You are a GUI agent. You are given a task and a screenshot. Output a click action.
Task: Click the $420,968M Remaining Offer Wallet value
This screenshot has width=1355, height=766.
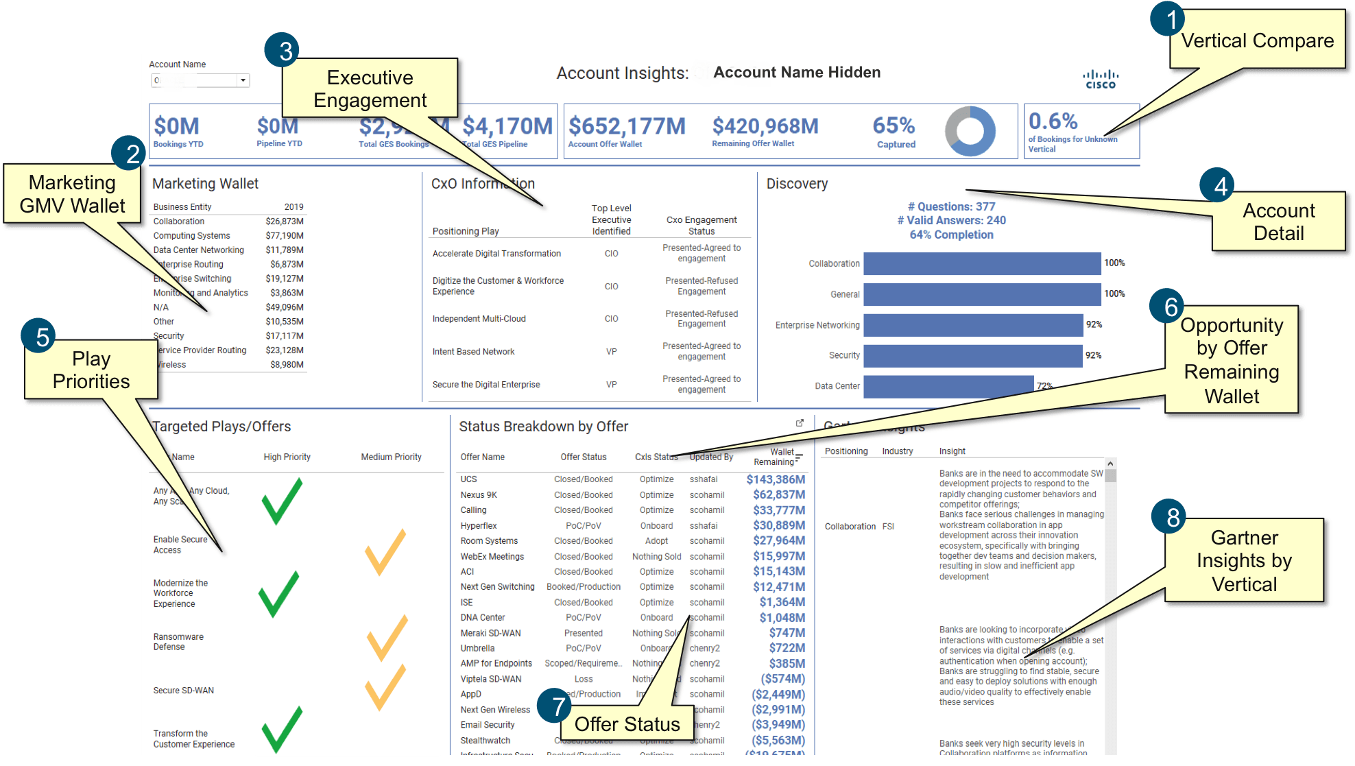(x=765, y=126)
